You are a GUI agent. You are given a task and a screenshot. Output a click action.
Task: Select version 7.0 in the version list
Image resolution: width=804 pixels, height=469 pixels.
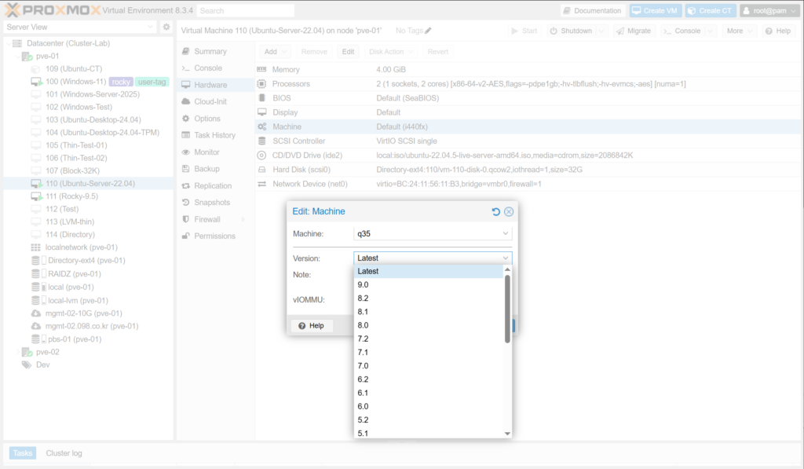363,366
